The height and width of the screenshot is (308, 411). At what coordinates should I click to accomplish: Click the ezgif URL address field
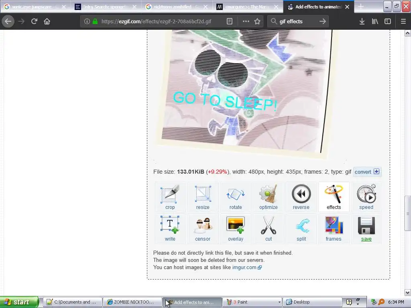156,22
